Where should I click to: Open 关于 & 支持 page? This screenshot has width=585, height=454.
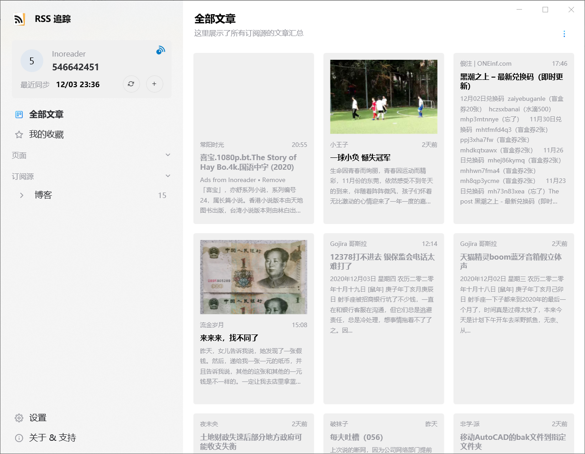click(52, 438)
